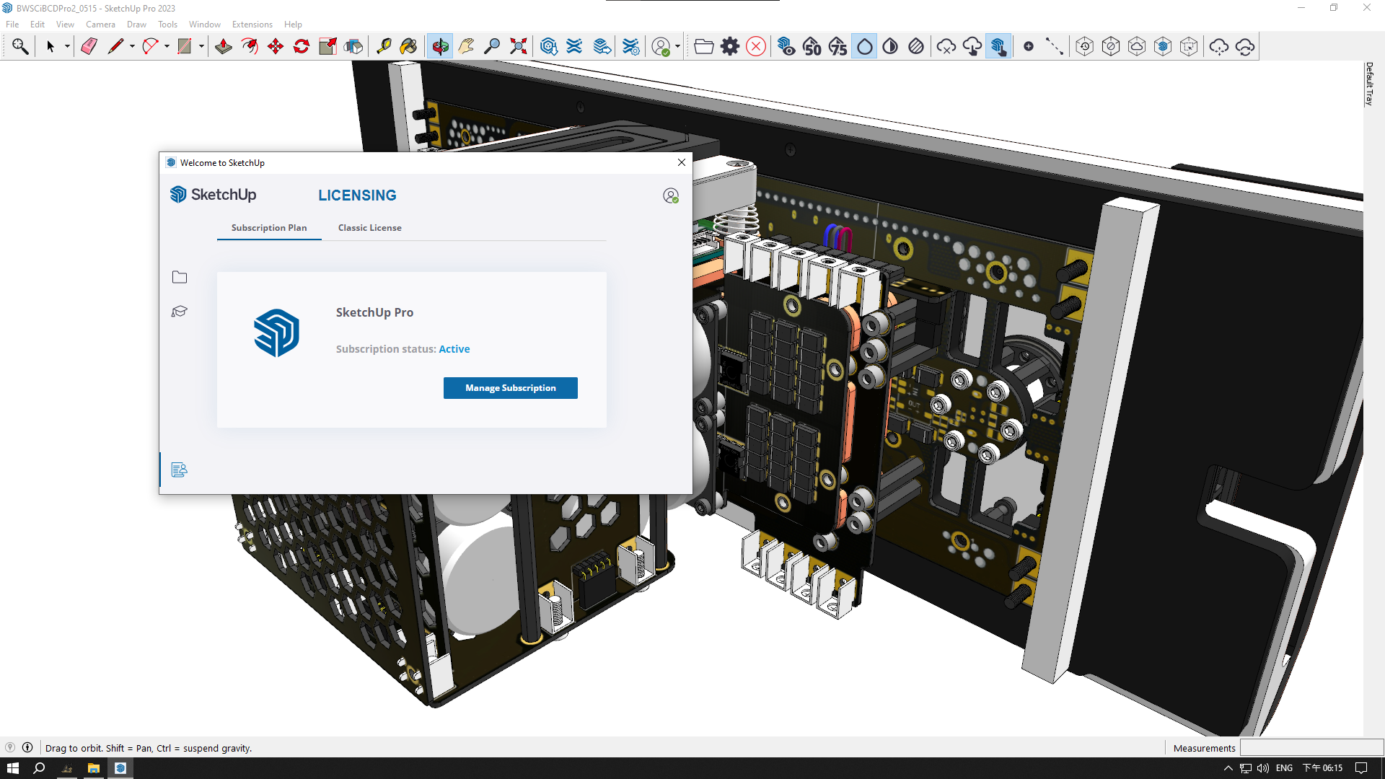Open Files section in Welcome sidebar
Viewport: 1385px width, 779px height.
pos(180,277)
